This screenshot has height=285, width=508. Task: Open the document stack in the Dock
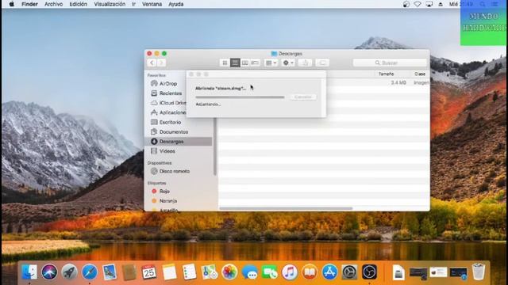coord(398,272)
